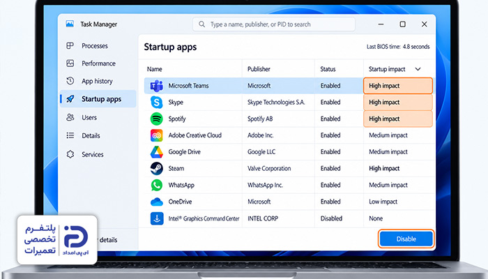
Task: Click the Users sidebar icon
Action: [x=70, y=117]
